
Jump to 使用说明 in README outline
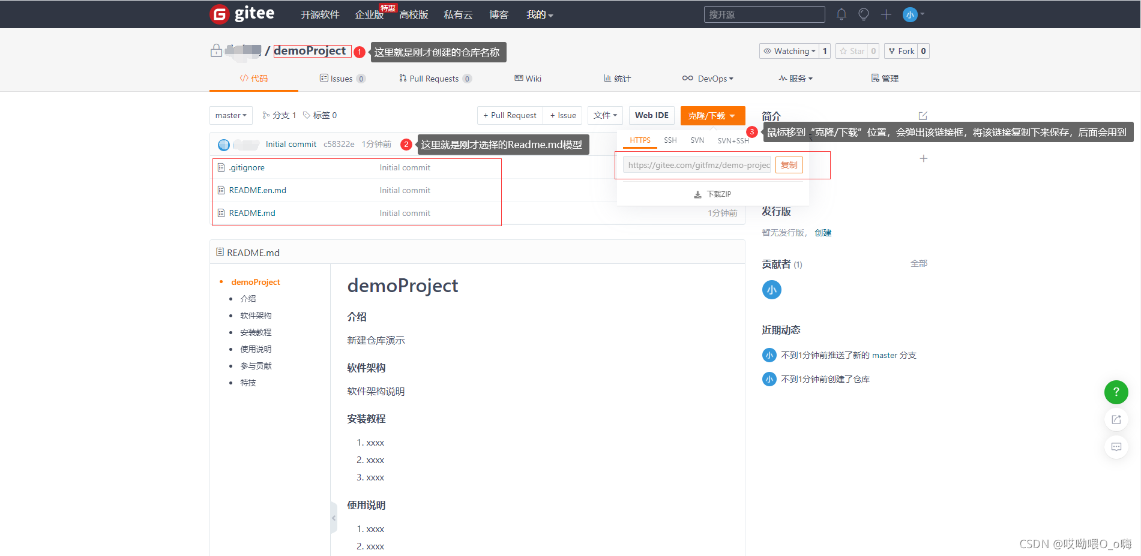tap(256, 349)
